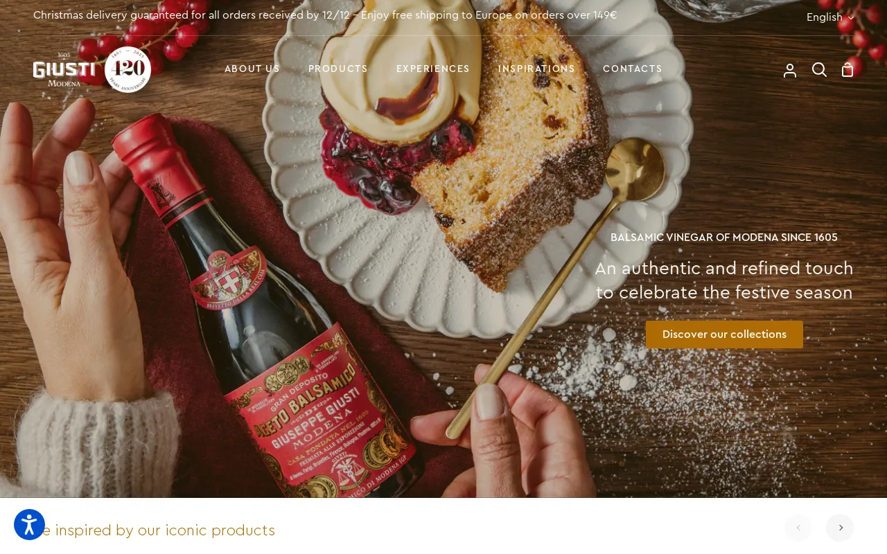Screen dimensions: 887x554
Task: Expand the English language selector
Action: click(x=830, y=17)
